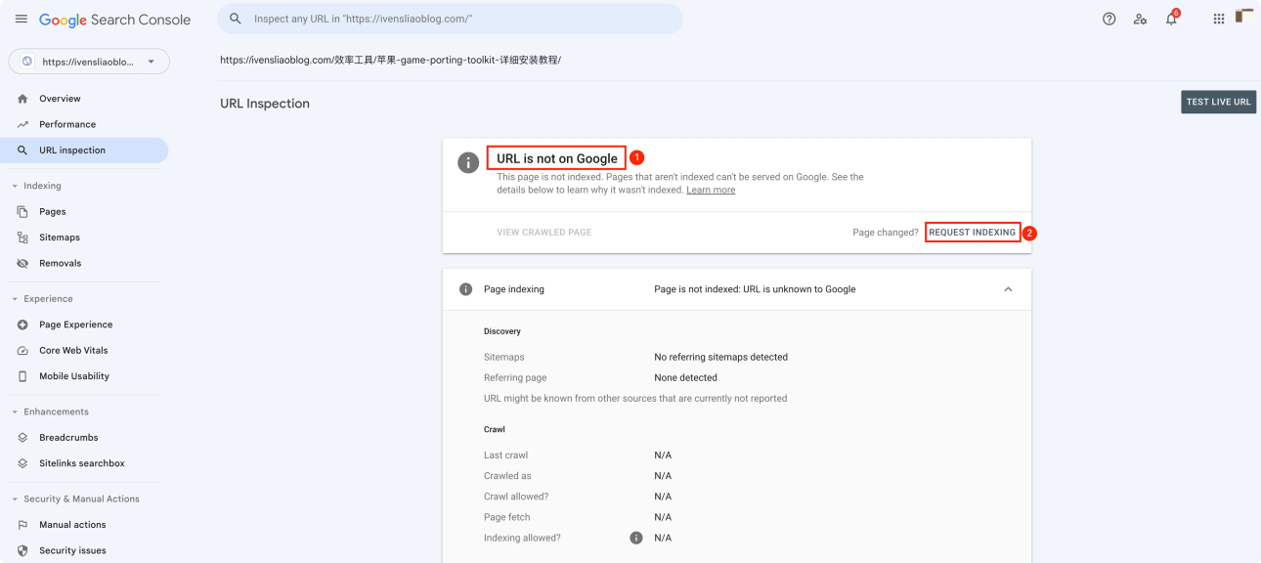Screen dimensions: 1261x563
Task: Collapse the Page indexing panel chevron
Action: click(x=1008, y=289)
